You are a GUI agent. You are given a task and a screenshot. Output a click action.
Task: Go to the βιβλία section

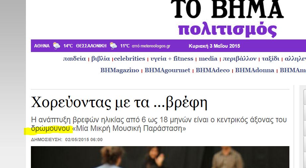point(100,59)
